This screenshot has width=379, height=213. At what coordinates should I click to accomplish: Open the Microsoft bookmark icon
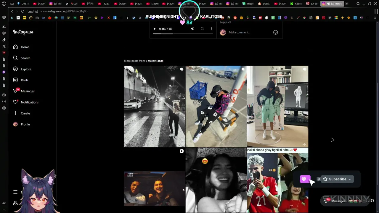(x=336, y=18)
